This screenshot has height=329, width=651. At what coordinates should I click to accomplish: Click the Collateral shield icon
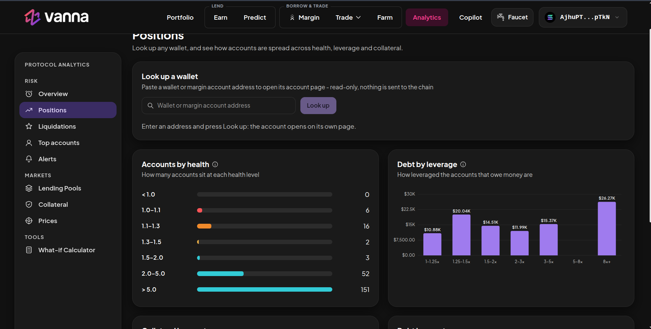[29, 204]
